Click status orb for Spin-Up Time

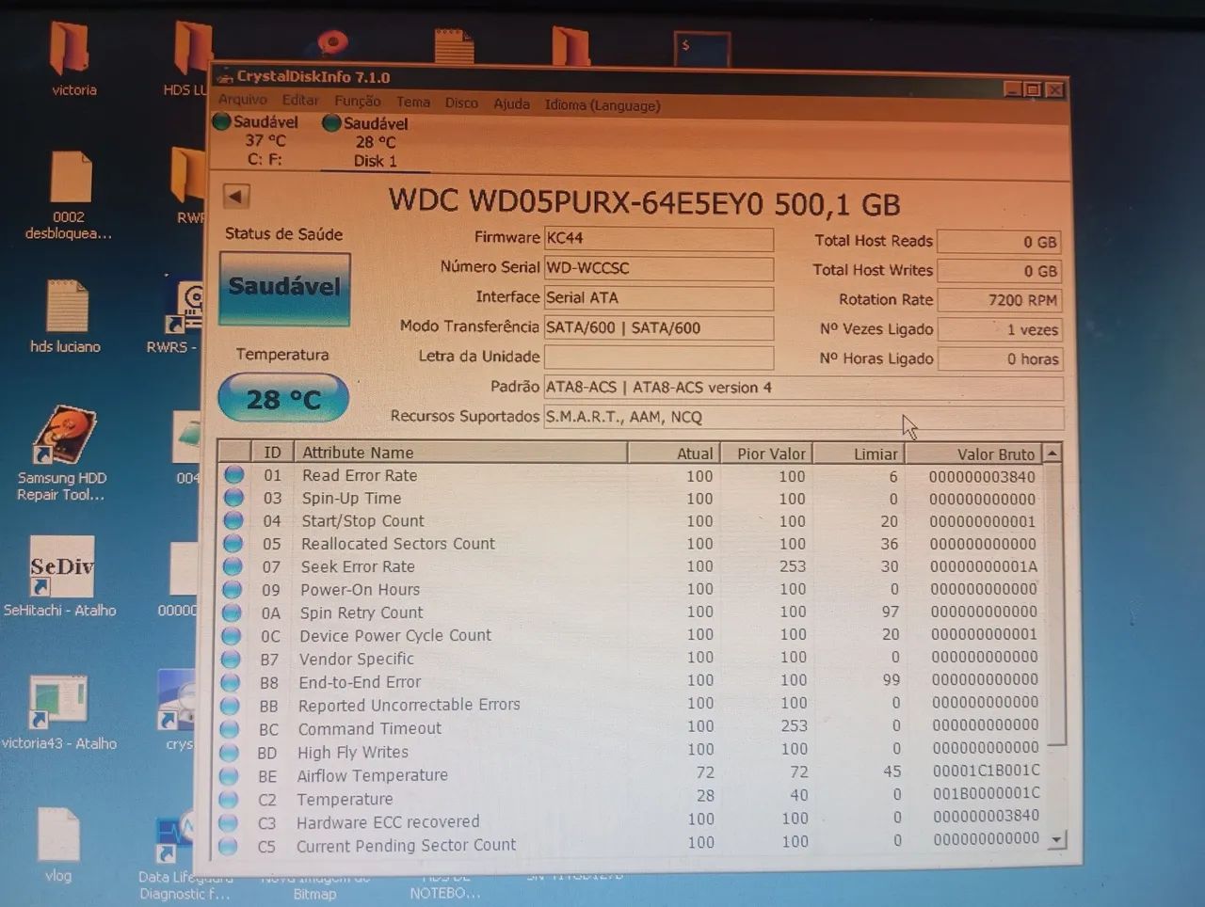[x=233, y=498]
